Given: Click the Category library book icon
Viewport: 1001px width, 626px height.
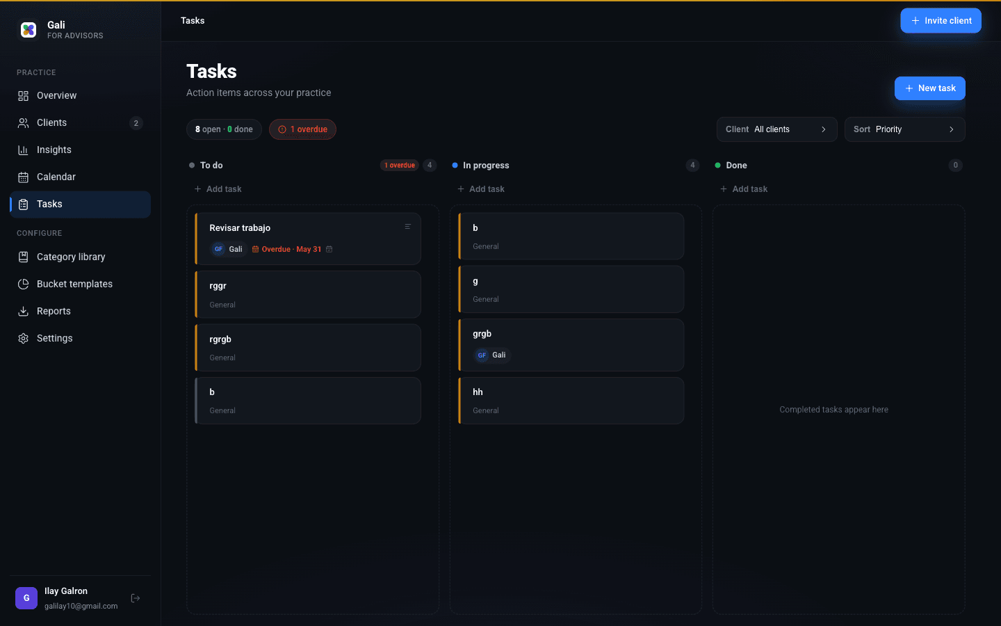Looking at the screenshot, I should 24,257.
